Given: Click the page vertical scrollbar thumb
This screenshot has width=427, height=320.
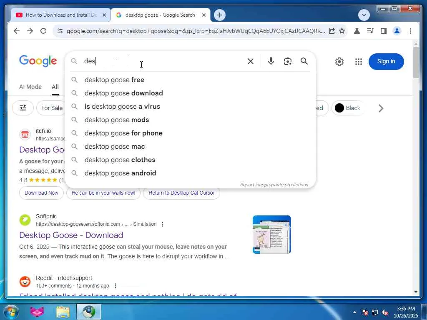Looking at the screenshot, I should pos(416,62).
